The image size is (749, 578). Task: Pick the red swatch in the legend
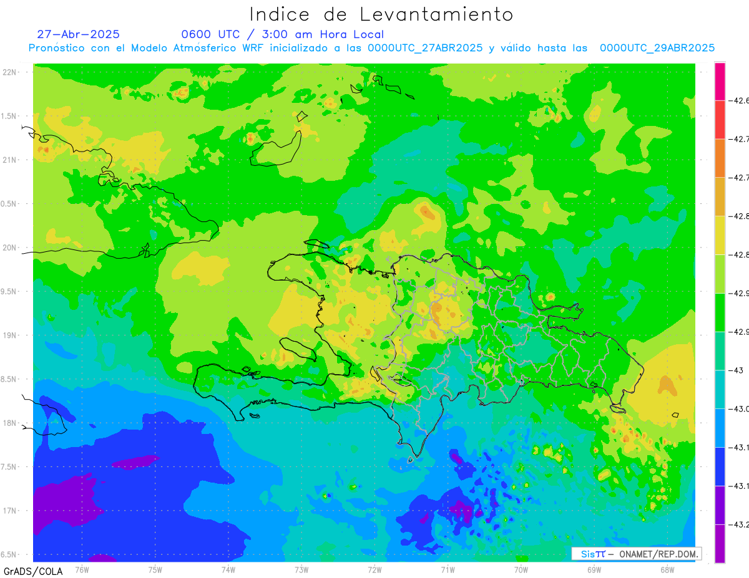tap(720, 120)
